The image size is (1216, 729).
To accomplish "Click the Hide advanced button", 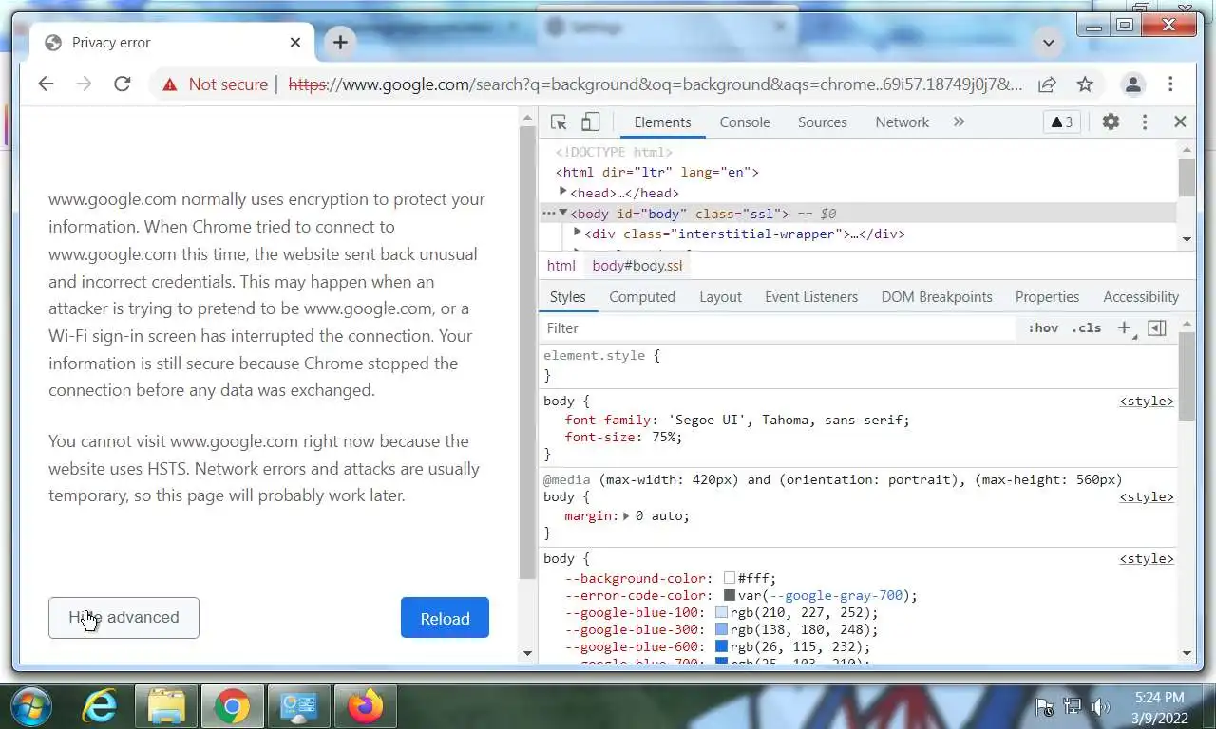I will (x=123, y=617).
